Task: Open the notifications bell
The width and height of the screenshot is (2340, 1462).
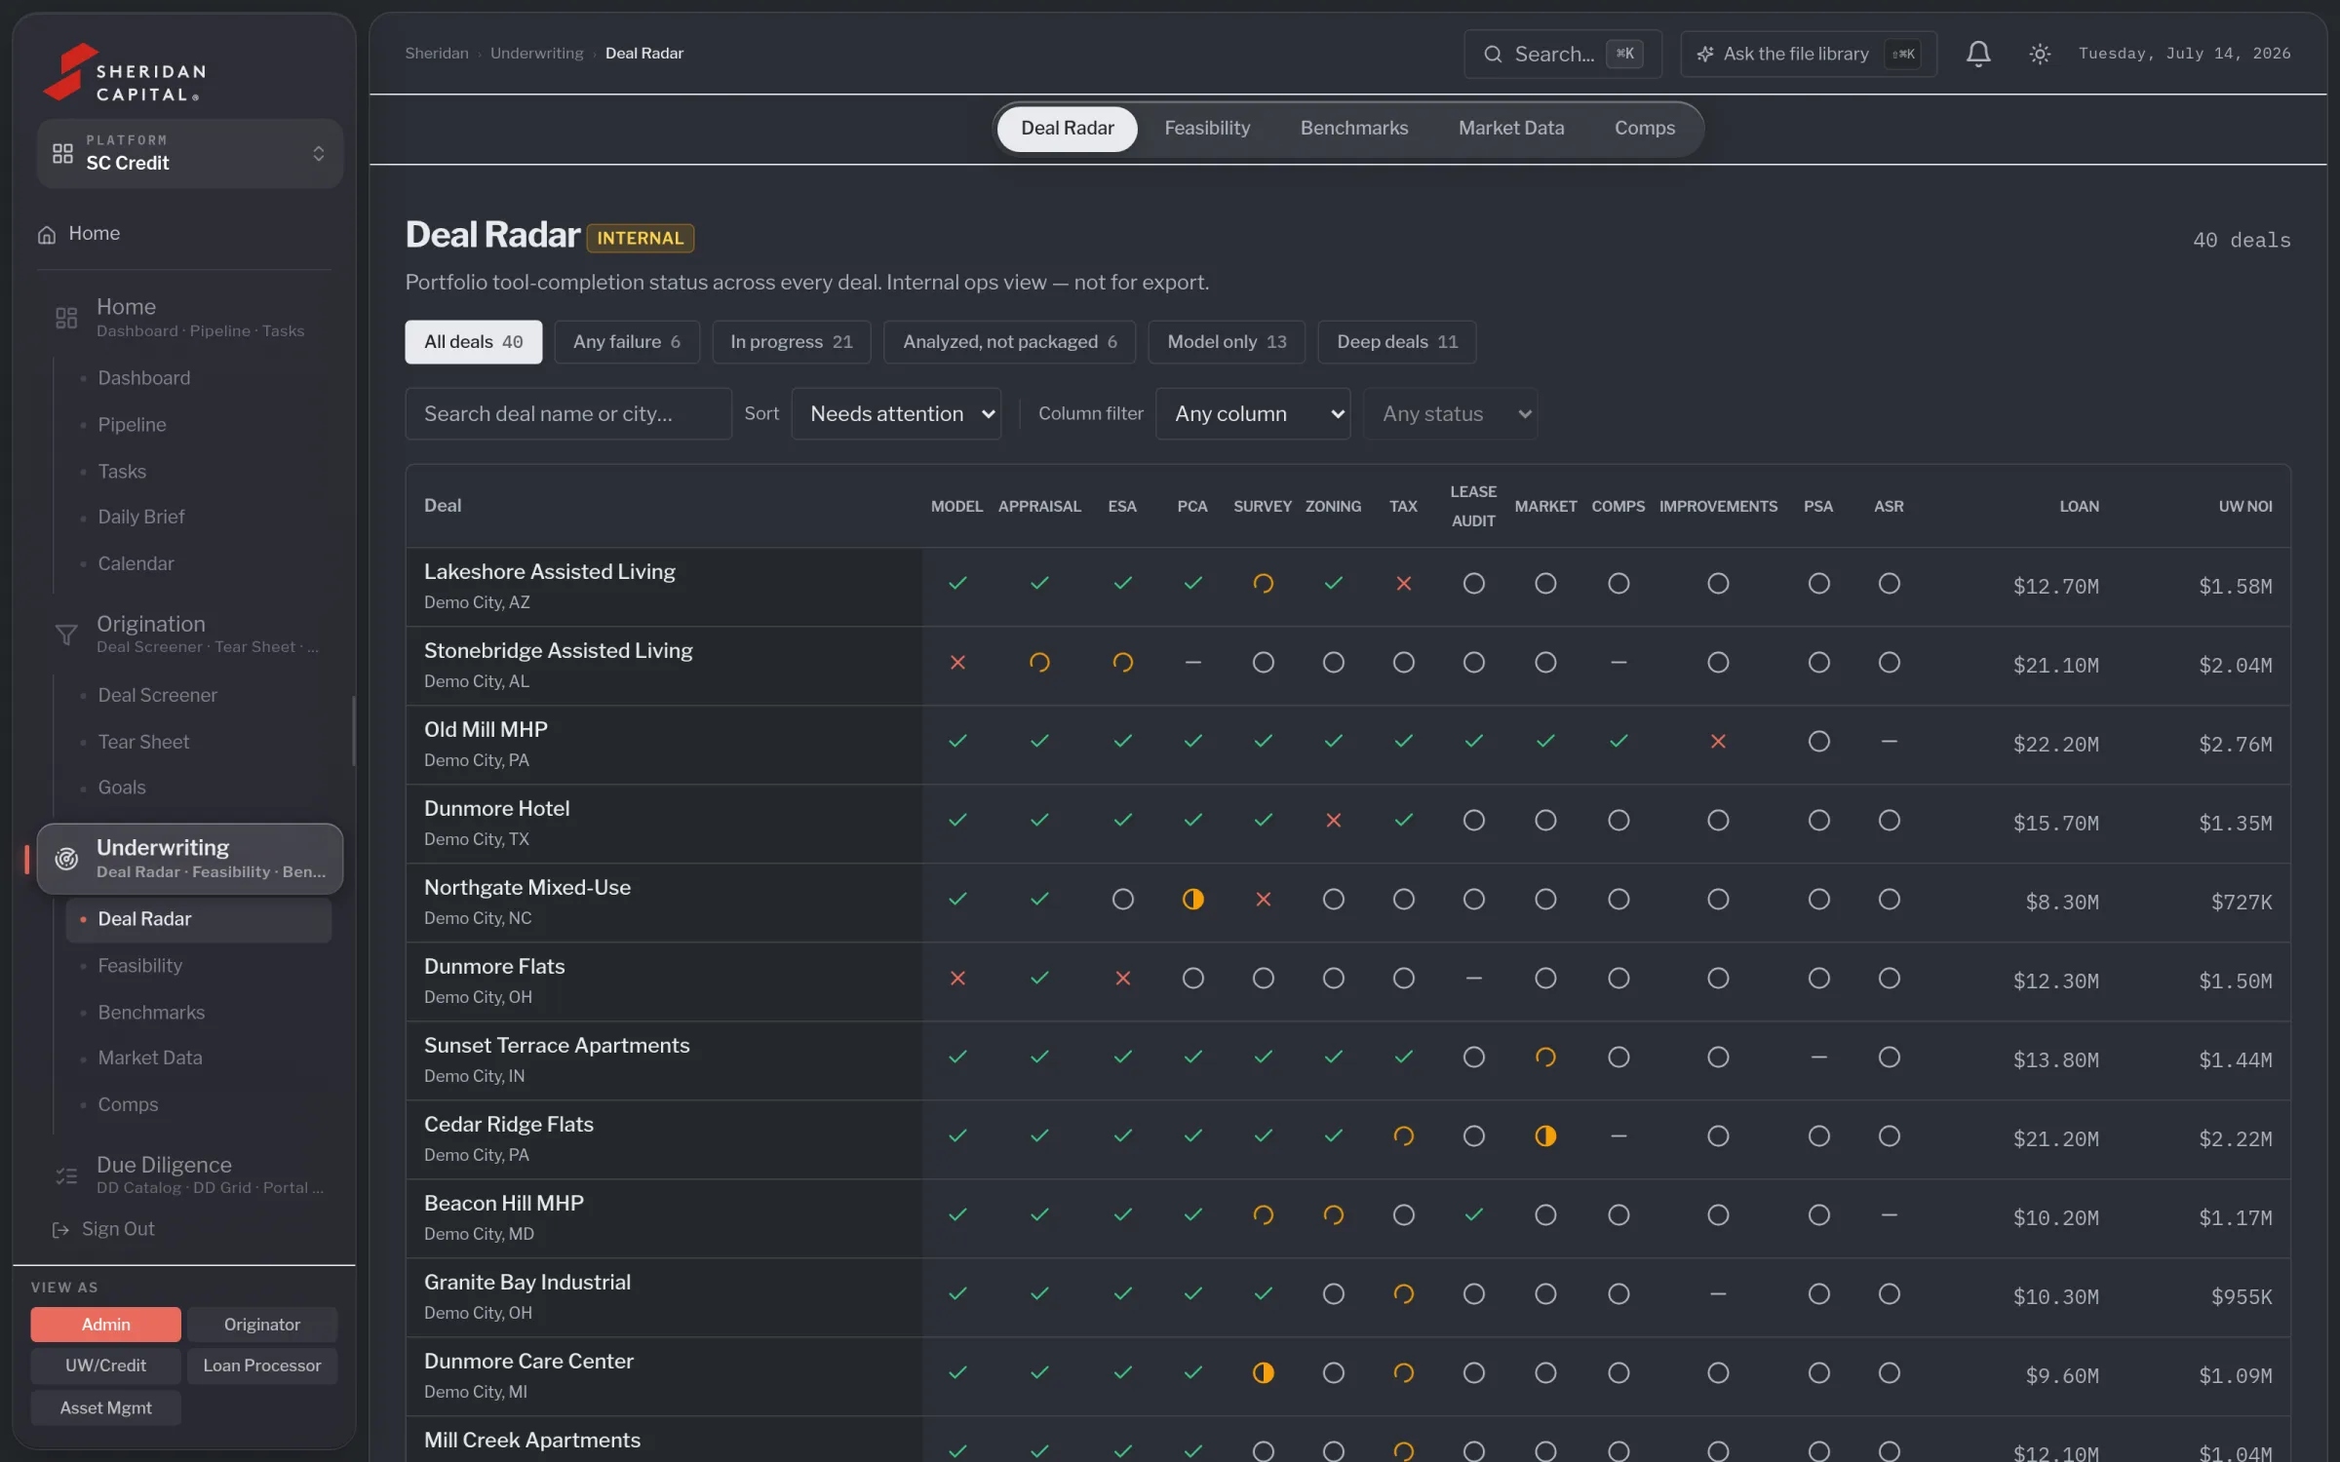Action: click(x=1977, y=54)
